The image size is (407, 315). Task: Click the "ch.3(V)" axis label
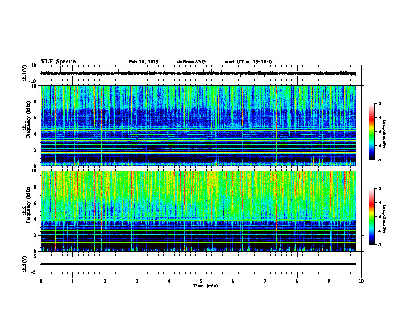25,264
